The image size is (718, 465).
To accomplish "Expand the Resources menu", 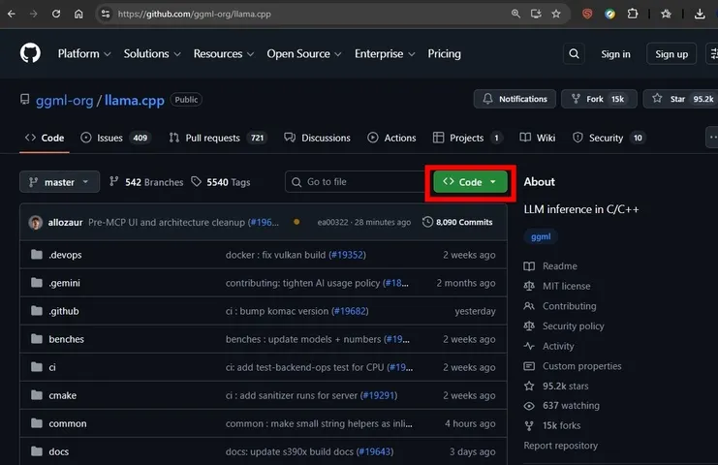I will [x=224, y=53].
